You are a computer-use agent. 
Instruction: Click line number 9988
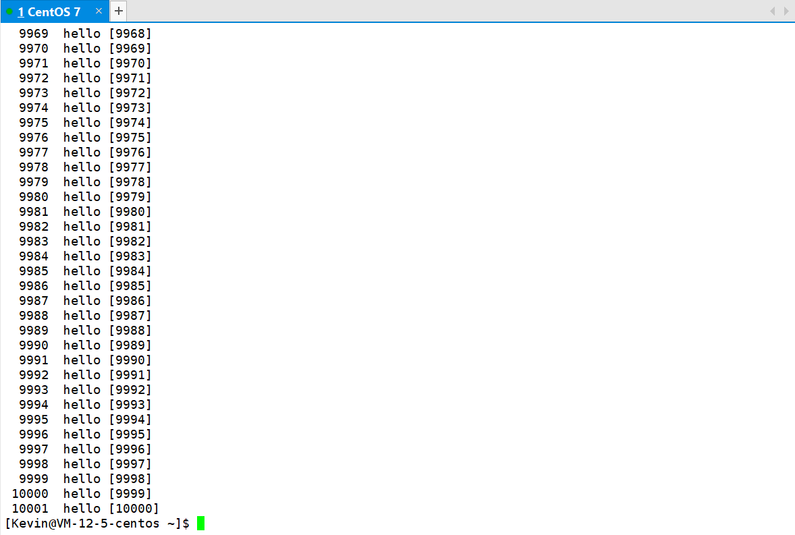point(34,316)
